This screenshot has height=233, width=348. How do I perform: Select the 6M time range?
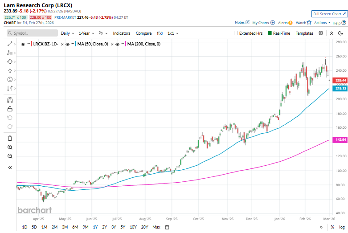tap(75, 227)
